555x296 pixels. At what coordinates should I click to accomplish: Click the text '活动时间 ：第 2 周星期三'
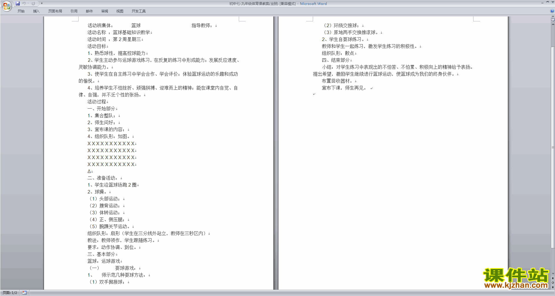point(114,39)
